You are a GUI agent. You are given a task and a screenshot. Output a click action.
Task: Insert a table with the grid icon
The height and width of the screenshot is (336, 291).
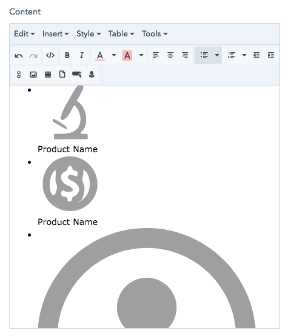click(x=48, y=75)
